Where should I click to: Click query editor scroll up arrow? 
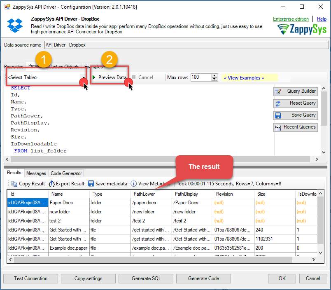(324, 88)
